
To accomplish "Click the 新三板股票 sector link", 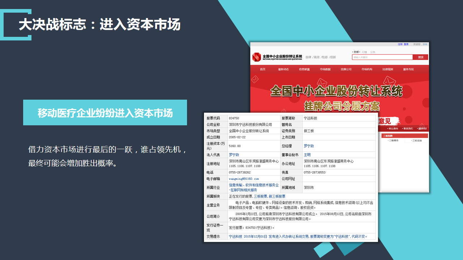I will pos(277,196).
